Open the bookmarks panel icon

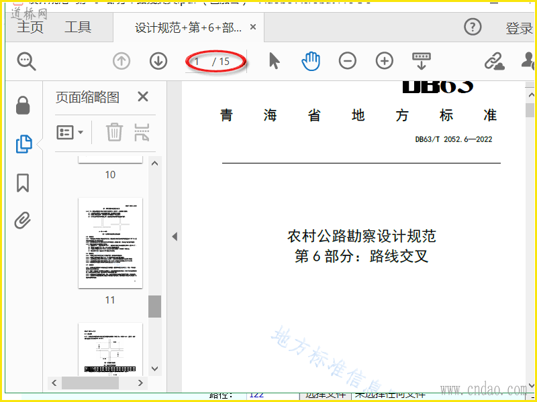(x=23, y=183)
